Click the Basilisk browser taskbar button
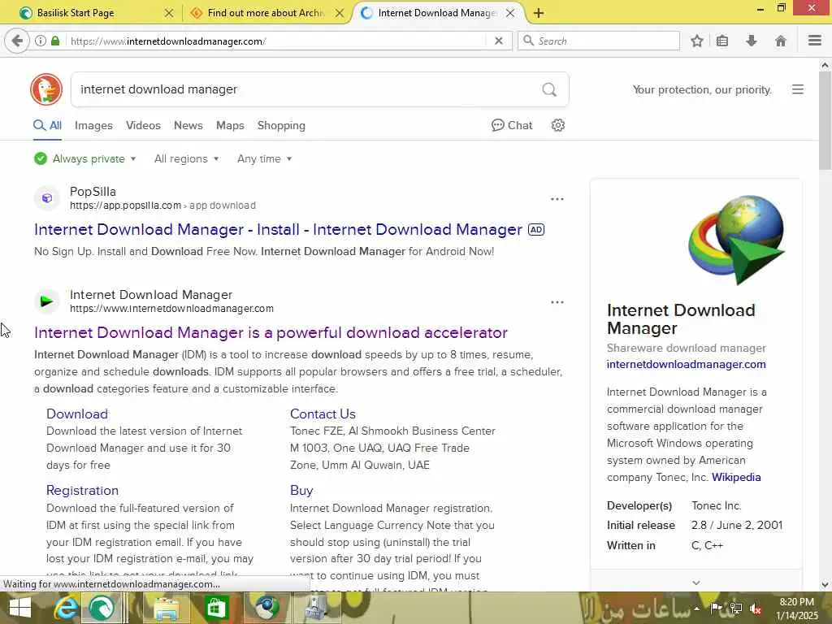This screenshot has width=832, height=624. pyautogui.click(x=103, y=608)
